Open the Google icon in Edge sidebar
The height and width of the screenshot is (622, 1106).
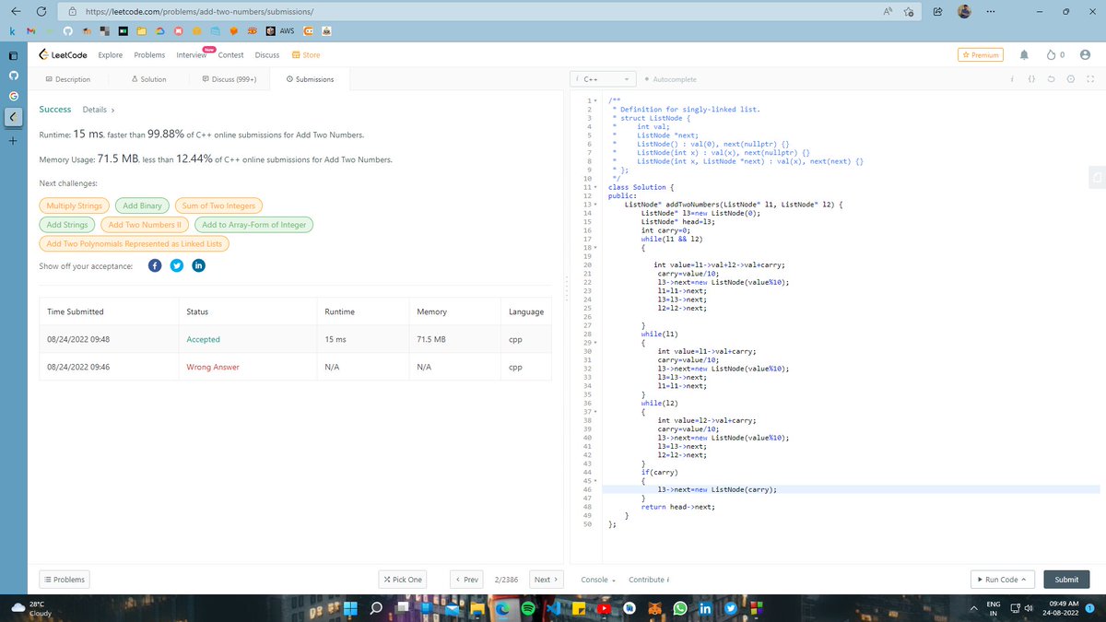[13, 94]
